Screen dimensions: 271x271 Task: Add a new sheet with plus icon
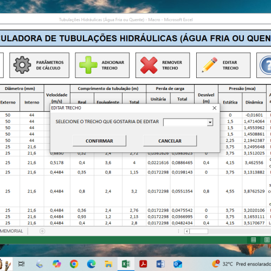coord(42,231)
